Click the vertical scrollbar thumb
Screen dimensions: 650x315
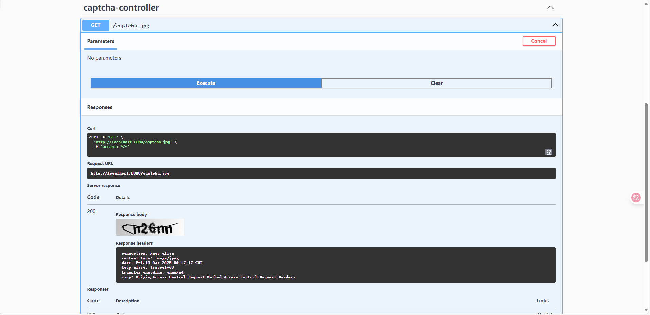coord(646,182)
